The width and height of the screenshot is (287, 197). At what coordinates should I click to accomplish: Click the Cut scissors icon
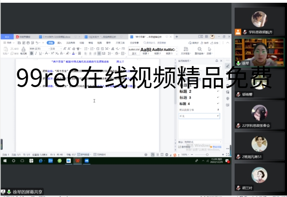(x=12, y=49)
